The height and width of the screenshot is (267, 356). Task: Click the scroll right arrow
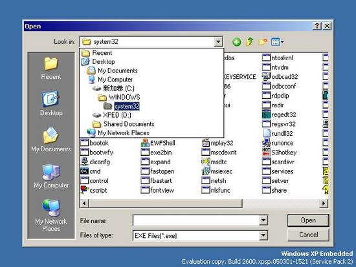tap(324, 203)
